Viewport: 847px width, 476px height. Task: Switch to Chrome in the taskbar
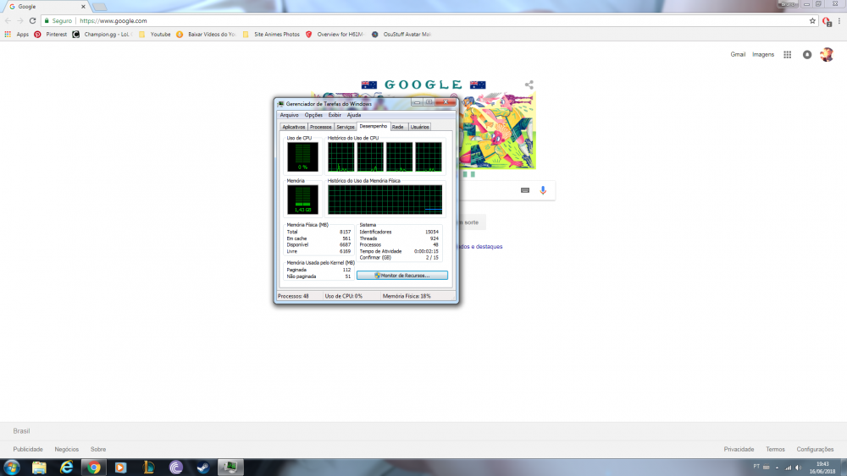(x=94, y=468)
